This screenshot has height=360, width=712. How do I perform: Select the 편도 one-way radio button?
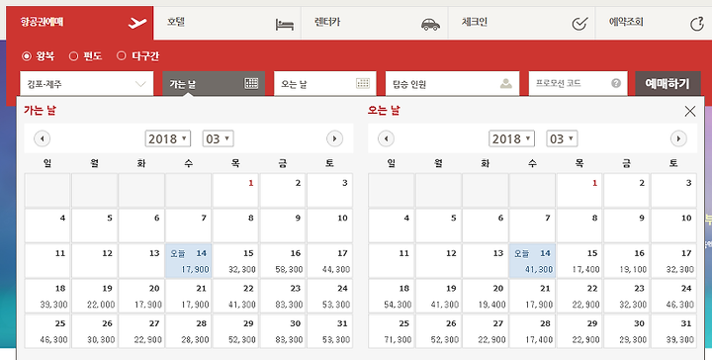73,56
